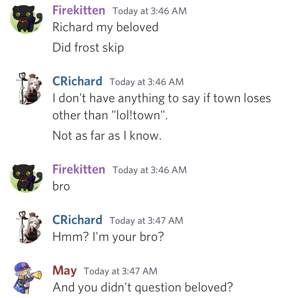Open Firekitten's black cat avatar at top
The width and height of the screenshot is (306, 298).
(x=26, y=18)
